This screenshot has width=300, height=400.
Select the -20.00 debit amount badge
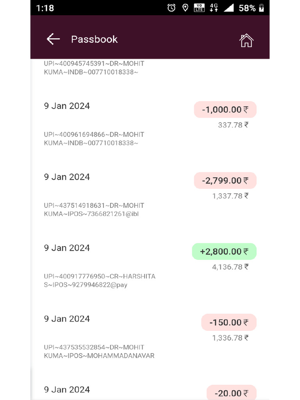pos(231,393)
